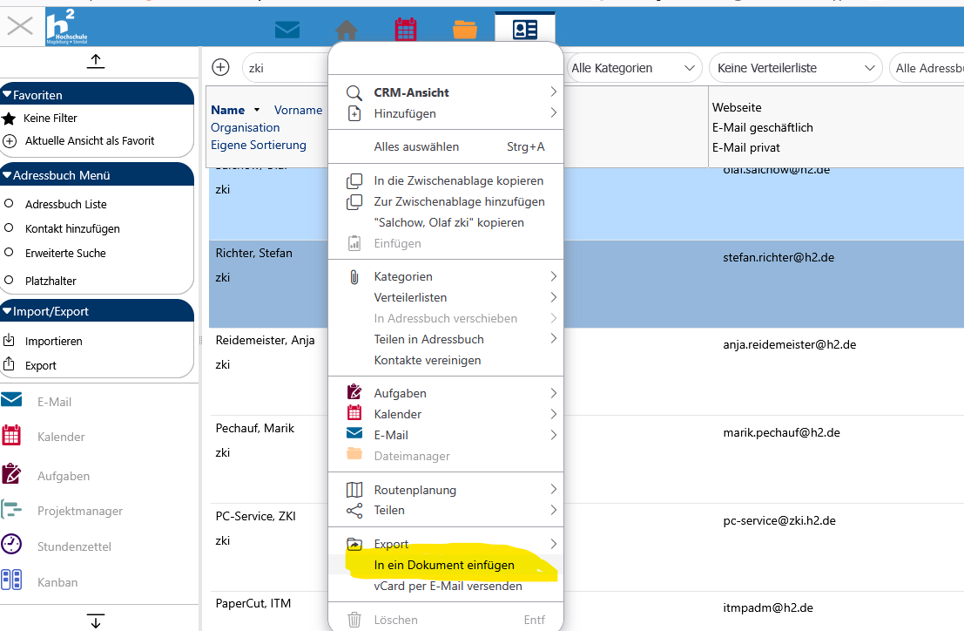Screen dimensions: 964x631
Task: Open the mail envelope icon in top bar
Action: 287,30
